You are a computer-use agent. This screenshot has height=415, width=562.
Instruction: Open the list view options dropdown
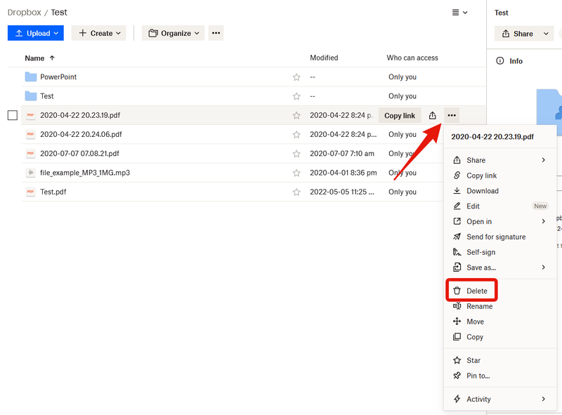(459, 13)
